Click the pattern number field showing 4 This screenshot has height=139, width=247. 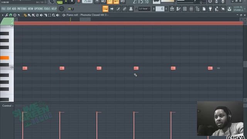[160, 9]
